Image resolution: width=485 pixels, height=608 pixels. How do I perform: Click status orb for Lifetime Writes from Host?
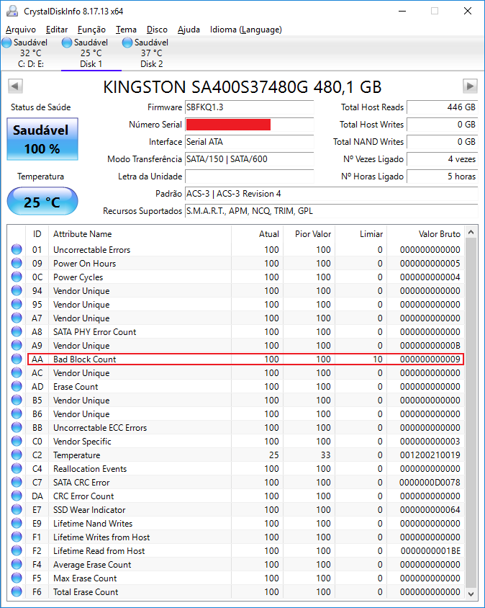pyautogui.click(x=17, y=537)
